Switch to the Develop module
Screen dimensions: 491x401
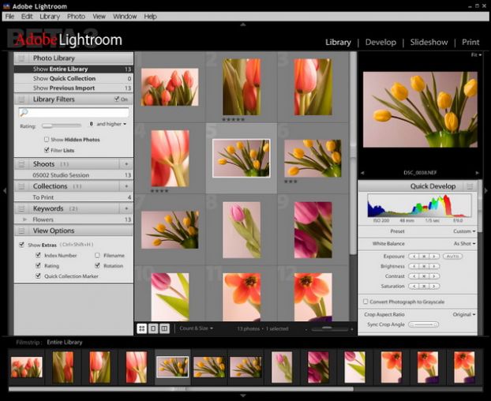tap(380, 43)
